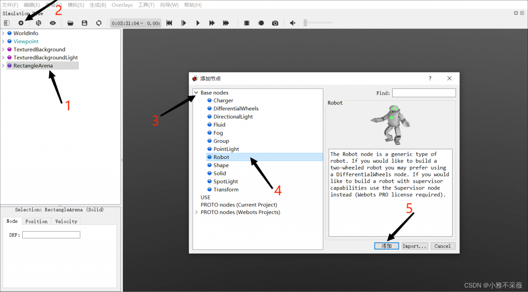
Task: Click the Find search field
Action: (x=424, y=93)
